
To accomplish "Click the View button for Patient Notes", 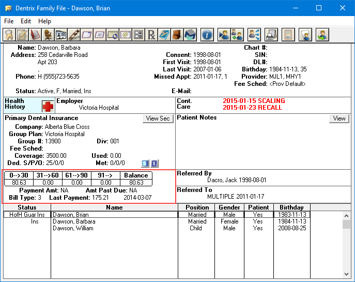I will click(339, 118).
